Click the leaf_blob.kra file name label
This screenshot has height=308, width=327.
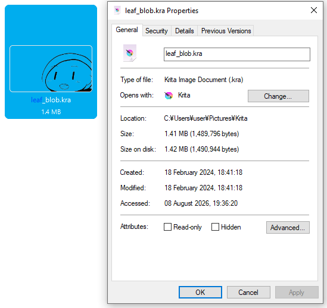pos(51,100)
